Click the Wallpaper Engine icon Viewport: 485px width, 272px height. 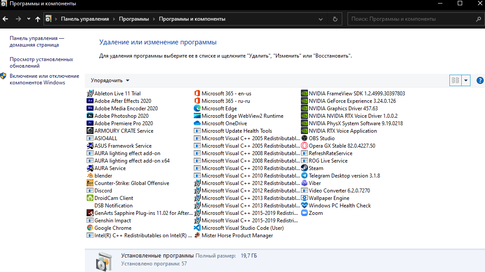[304, 198]
